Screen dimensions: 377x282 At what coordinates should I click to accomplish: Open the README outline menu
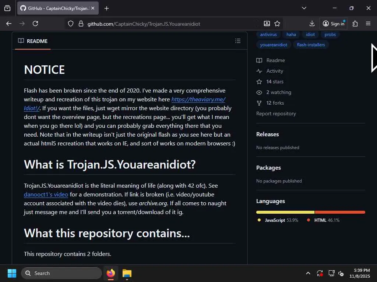point(237,41)
